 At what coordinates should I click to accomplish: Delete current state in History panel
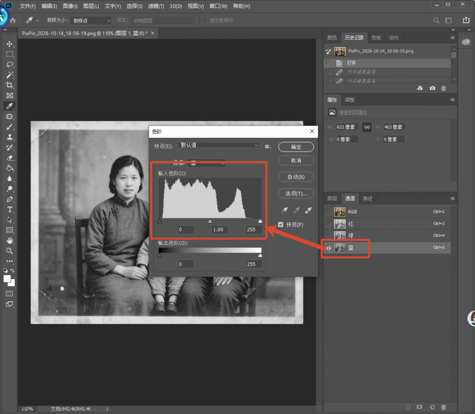coord(444,89)
